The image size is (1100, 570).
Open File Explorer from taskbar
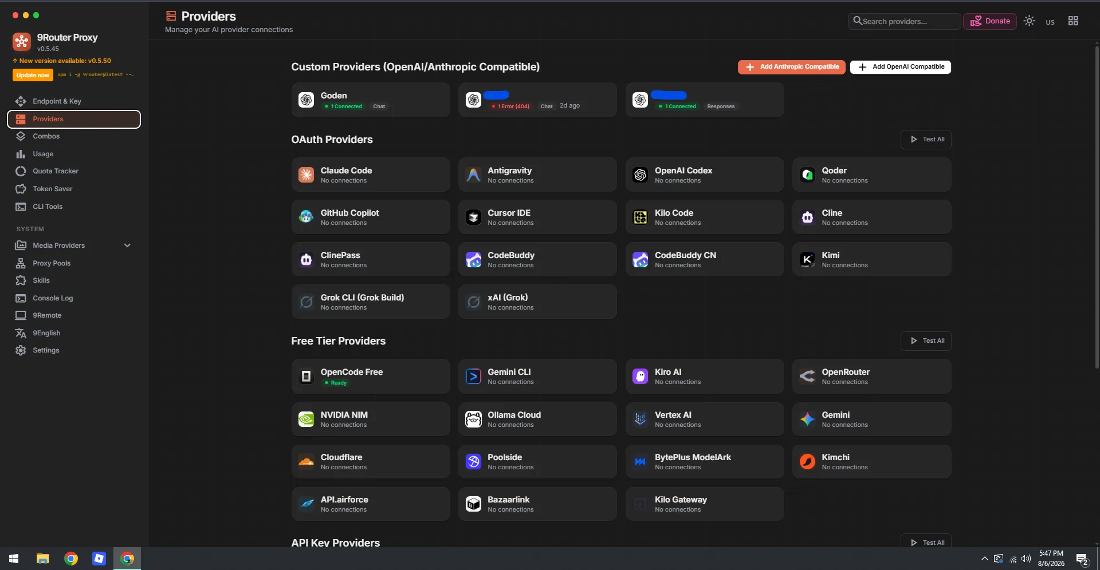click(x=42, y=559)
